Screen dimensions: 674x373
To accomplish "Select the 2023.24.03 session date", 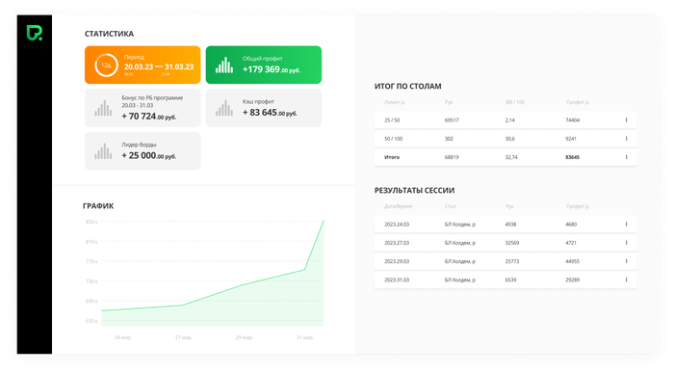I will (397, 225).
